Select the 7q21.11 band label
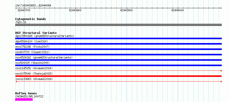The height and width of the screenshot is (102, 229). 21,22
